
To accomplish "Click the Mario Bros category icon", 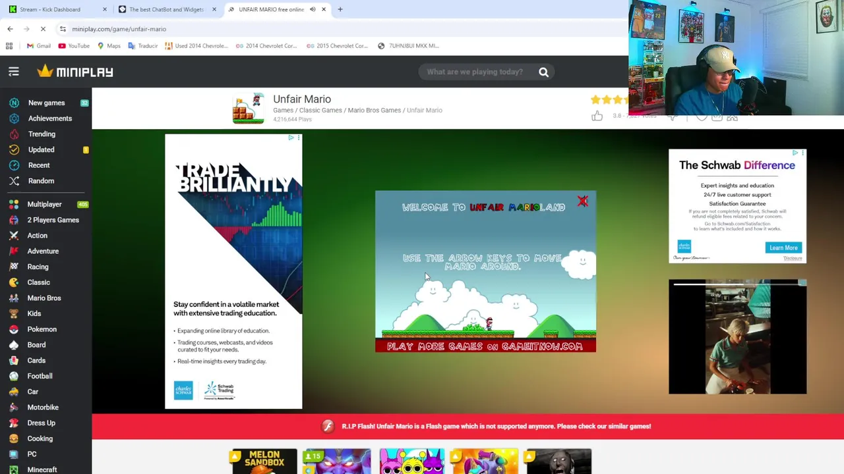I will [x=14, y=298].
